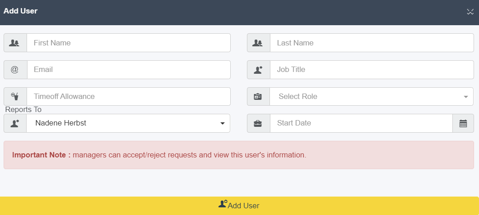The image size is (479, 215).
Task: Click the @ icon next to Email
Action: (14, 70)
